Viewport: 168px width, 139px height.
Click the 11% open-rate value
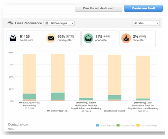point(99,36)
